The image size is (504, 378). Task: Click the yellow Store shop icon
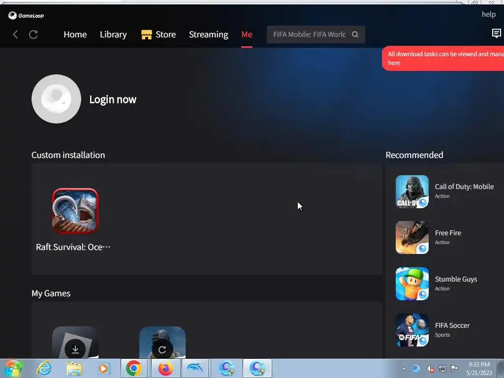tap(147, 34)
